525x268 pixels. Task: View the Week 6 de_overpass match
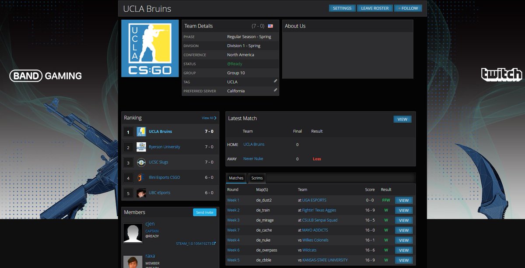pos(404,250)
